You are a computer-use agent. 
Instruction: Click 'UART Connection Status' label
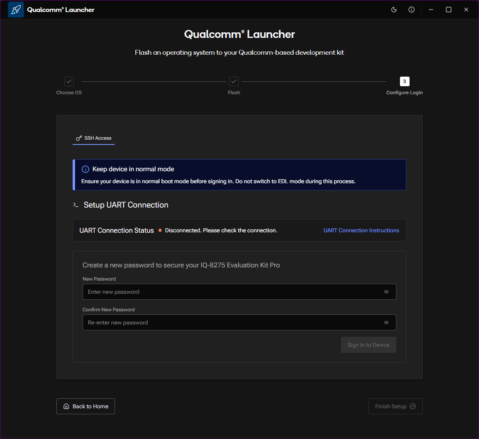pos(117,230)
